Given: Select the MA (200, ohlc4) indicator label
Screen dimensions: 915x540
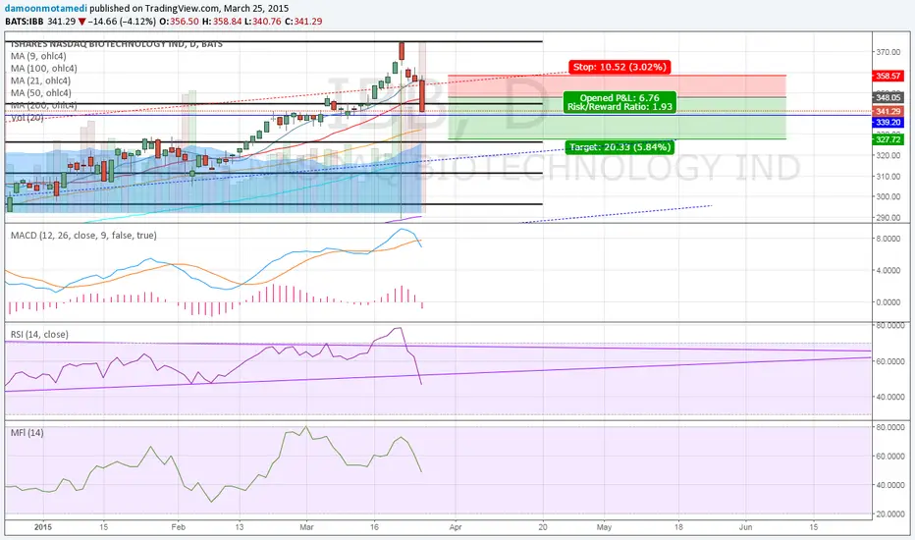Looking at the screenshot, I should [44, 105].
